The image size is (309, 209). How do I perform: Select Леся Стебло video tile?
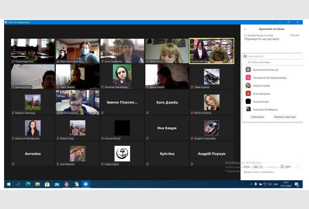(167, 51)
